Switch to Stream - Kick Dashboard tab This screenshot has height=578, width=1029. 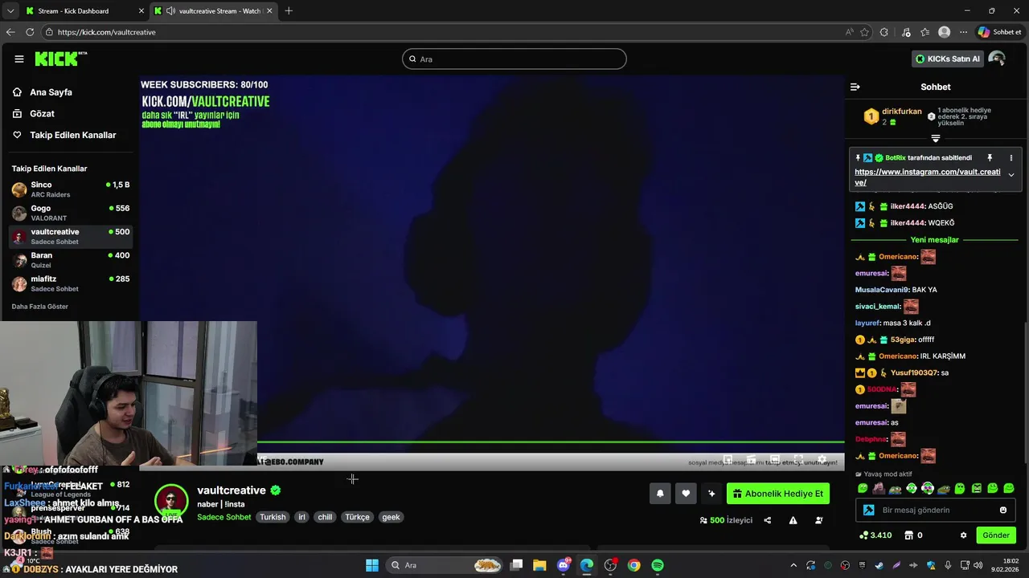coord(84,11)
